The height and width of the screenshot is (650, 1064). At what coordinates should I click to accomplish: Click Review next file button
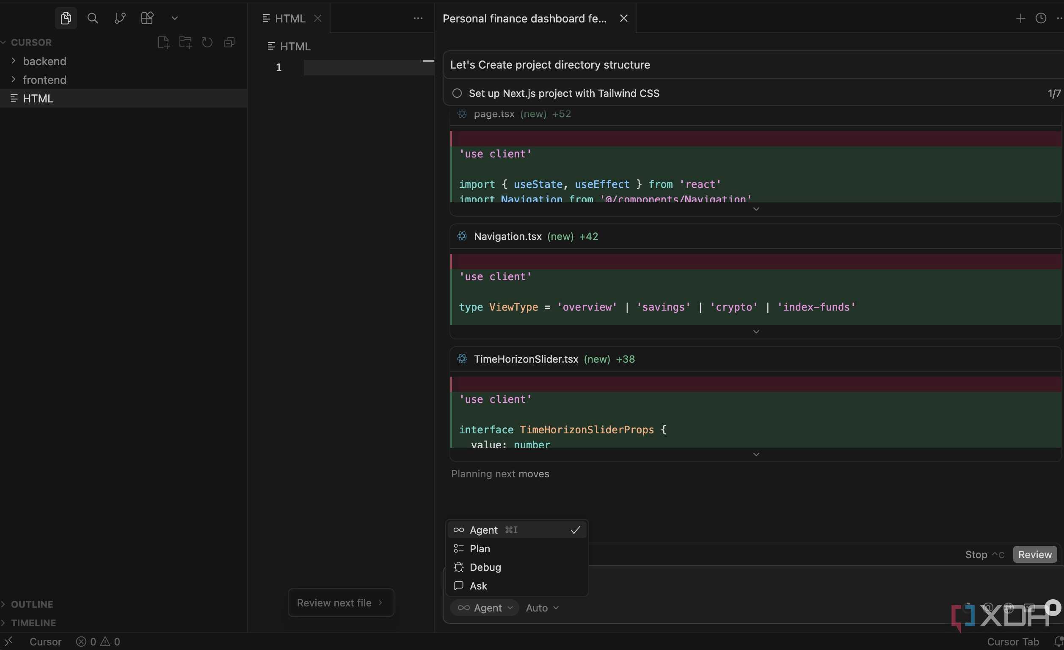click(341, 603)
